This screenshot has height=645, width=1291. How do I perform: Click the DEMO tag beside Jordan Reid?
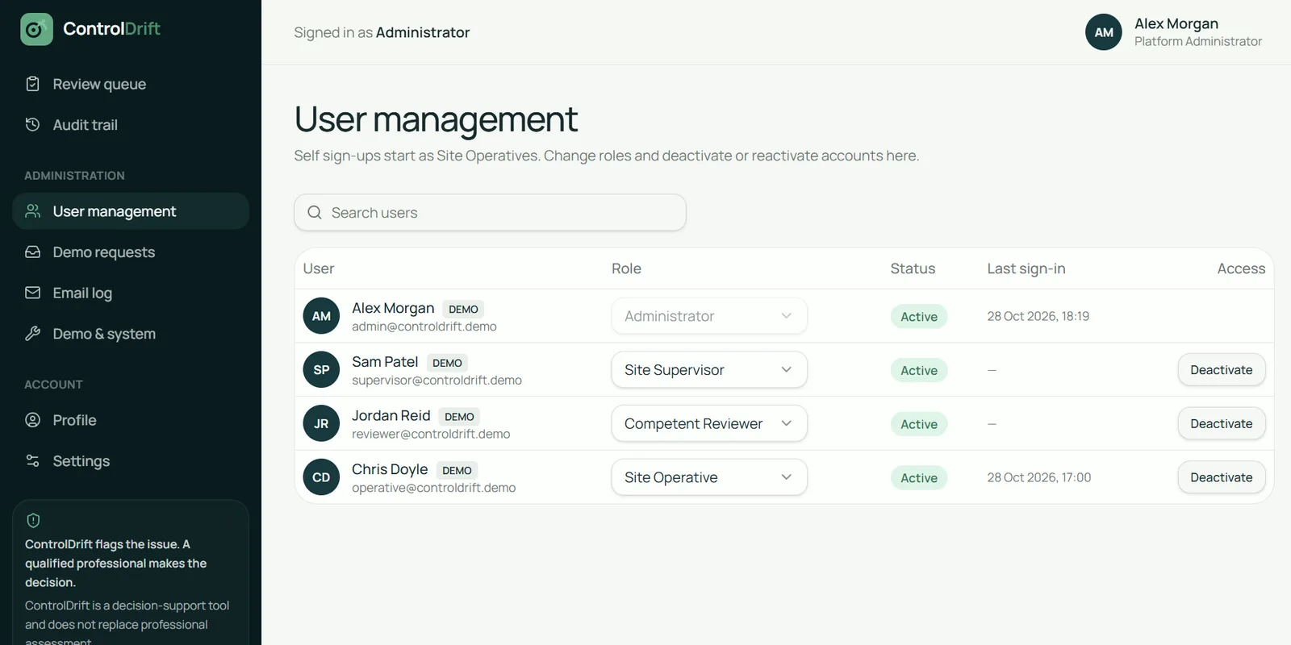[459, 417]
